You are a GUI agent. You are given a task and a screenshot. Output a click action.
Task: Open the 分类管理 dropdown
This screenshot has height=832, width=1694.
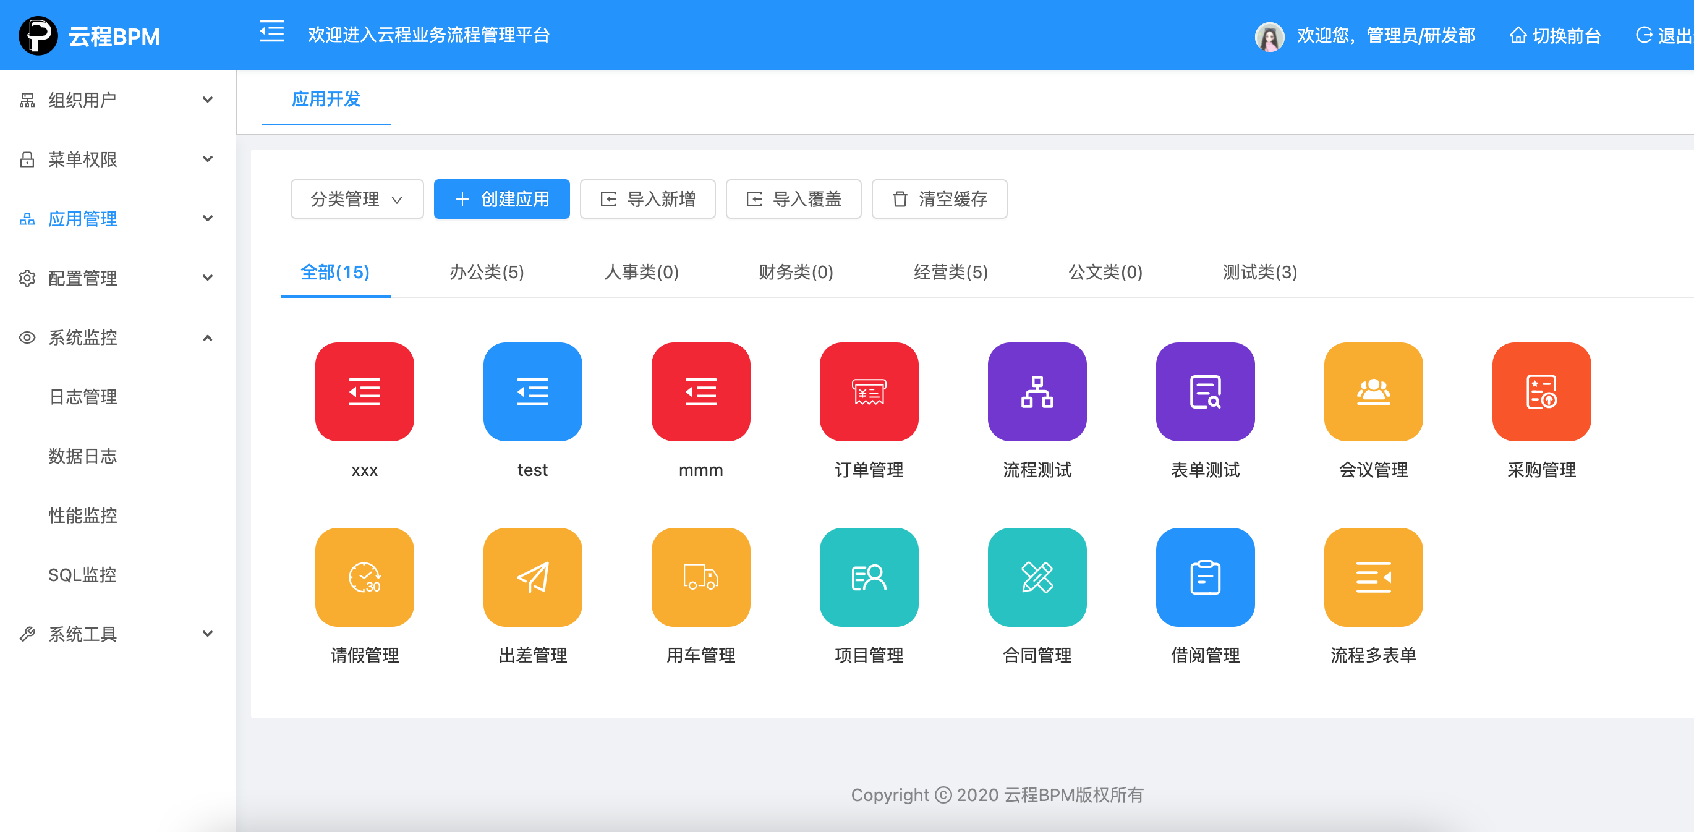click(357, 199)
